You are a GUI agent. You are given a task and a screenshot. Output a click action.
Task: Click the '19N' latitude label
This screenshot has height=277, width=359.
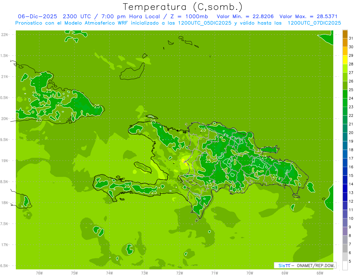[5, 161]
